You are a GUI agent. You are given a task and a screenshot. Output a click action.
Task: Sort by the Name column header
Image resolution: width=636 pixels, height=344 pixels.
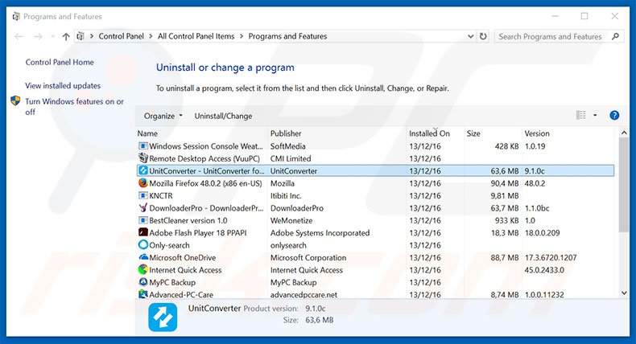(201, 133)
